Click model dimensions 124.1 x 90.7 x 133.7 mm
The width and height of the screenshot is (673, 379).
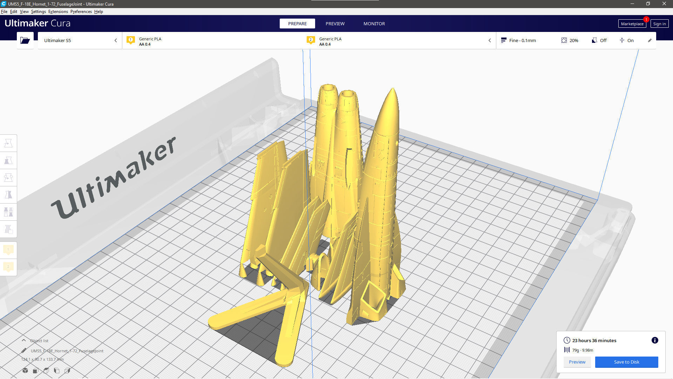(x=42, y=359)
